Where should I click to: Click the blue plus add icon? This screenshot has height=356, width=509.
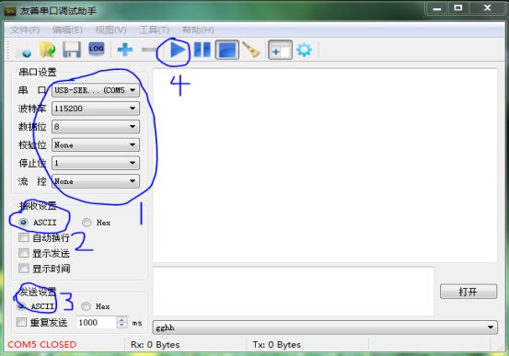[x=125, y=50]
